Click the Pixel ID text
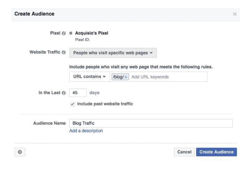The width and height of the screenshot is (251, 170). point(82,40)
